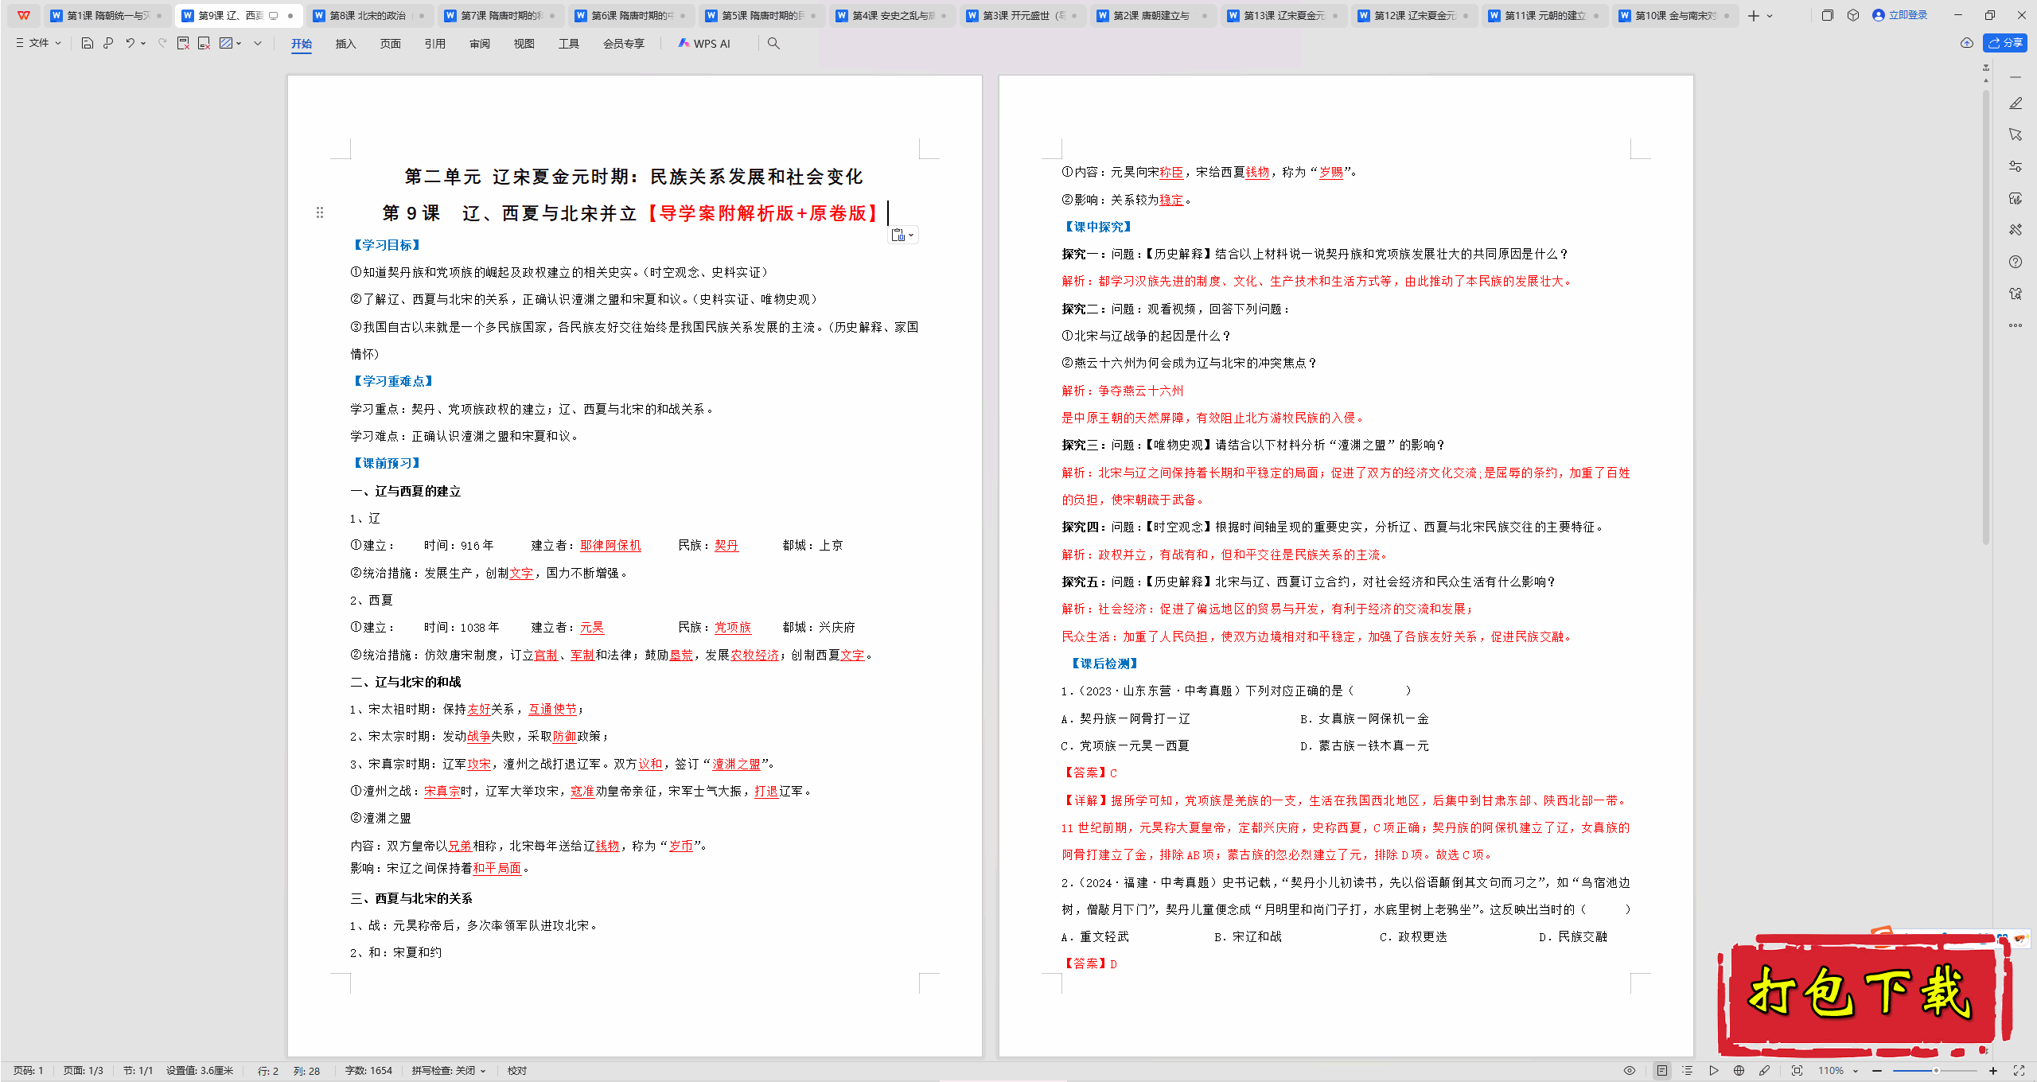The height and width of the screenshot is (1082, 2037).
Task: Click the overlapping window icon beside the cube
Action: pyautogui.click(x=1828, y=15)
